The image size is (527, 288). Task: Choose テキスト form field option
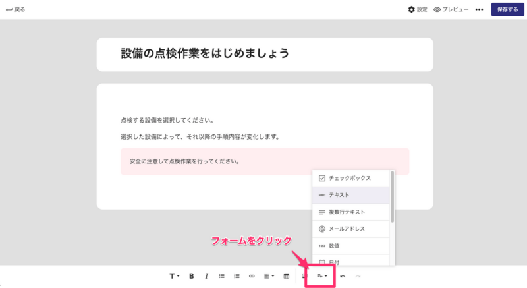(351, 195)
